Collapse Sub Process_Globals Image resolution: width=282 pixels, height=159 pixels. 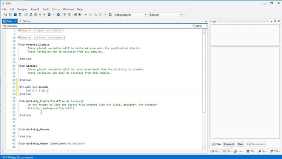19,45
